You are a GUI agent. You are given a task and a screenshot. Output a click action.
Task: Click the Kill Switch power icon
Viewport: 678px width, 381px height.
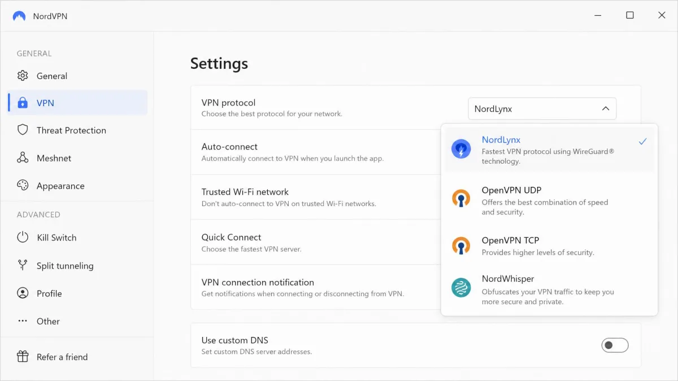coord(23,237)
